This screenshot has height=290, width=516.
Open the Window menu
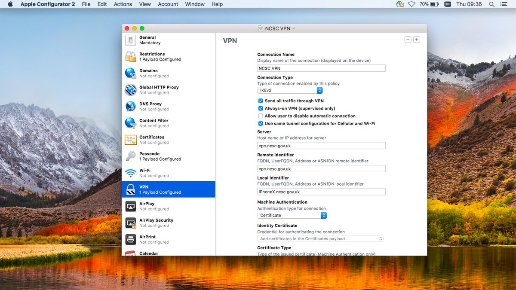tap(195, 4)
